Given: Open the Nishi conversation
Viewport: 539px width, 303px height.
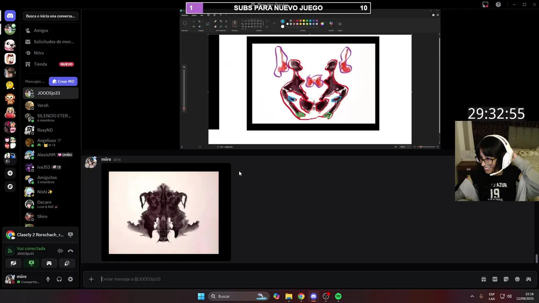Looking at the screenshot, I should [x=51, y=192].
